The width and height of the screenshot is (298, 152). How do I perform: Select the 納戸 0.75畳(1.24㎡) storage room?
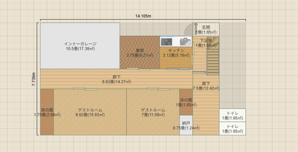[x=186, y=125]
